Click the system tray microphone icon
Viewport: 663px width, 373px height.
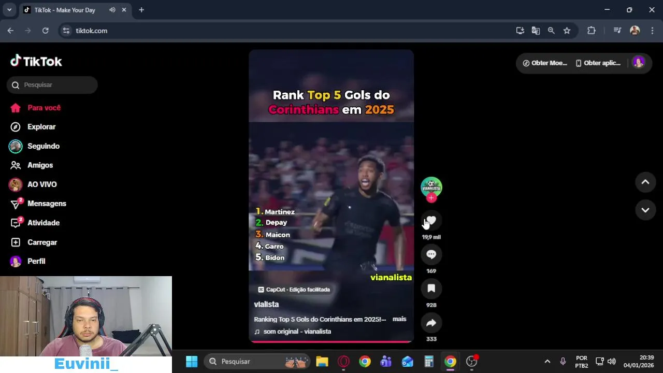563,362
